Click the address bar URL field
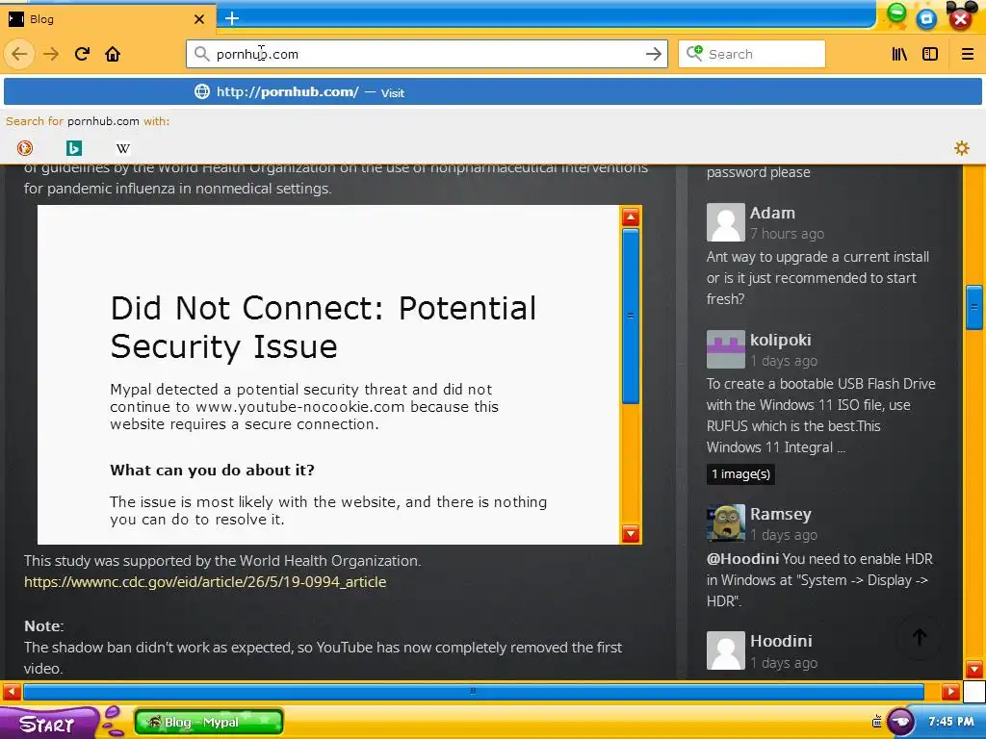 pyautogui.click(x=428, y=54)
